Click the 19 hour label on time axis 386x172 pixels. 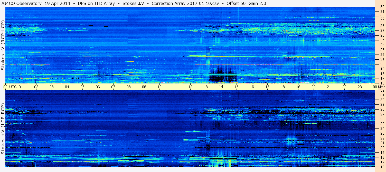[298, 87]
